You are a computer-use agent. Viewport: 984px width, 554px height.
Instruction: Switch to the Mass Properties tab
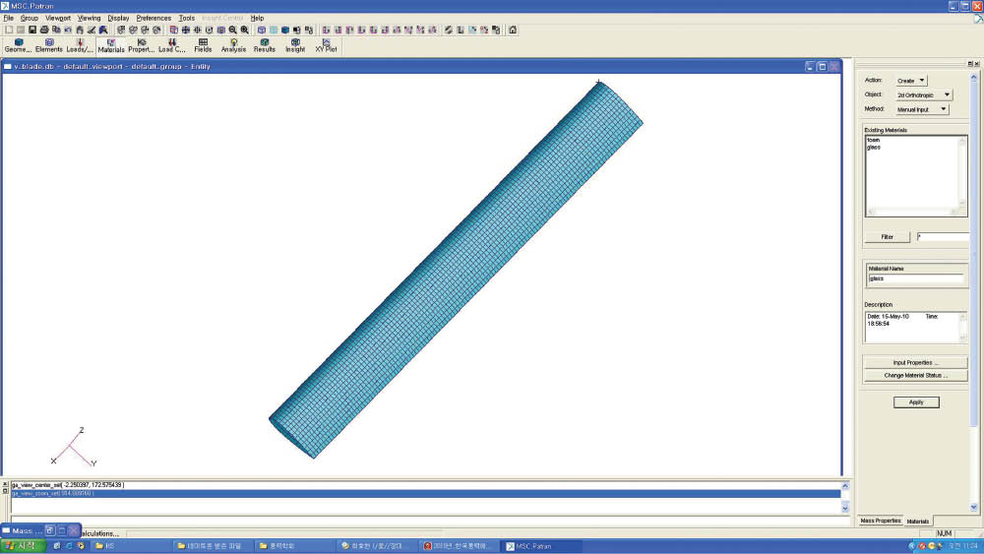point(880,521)
